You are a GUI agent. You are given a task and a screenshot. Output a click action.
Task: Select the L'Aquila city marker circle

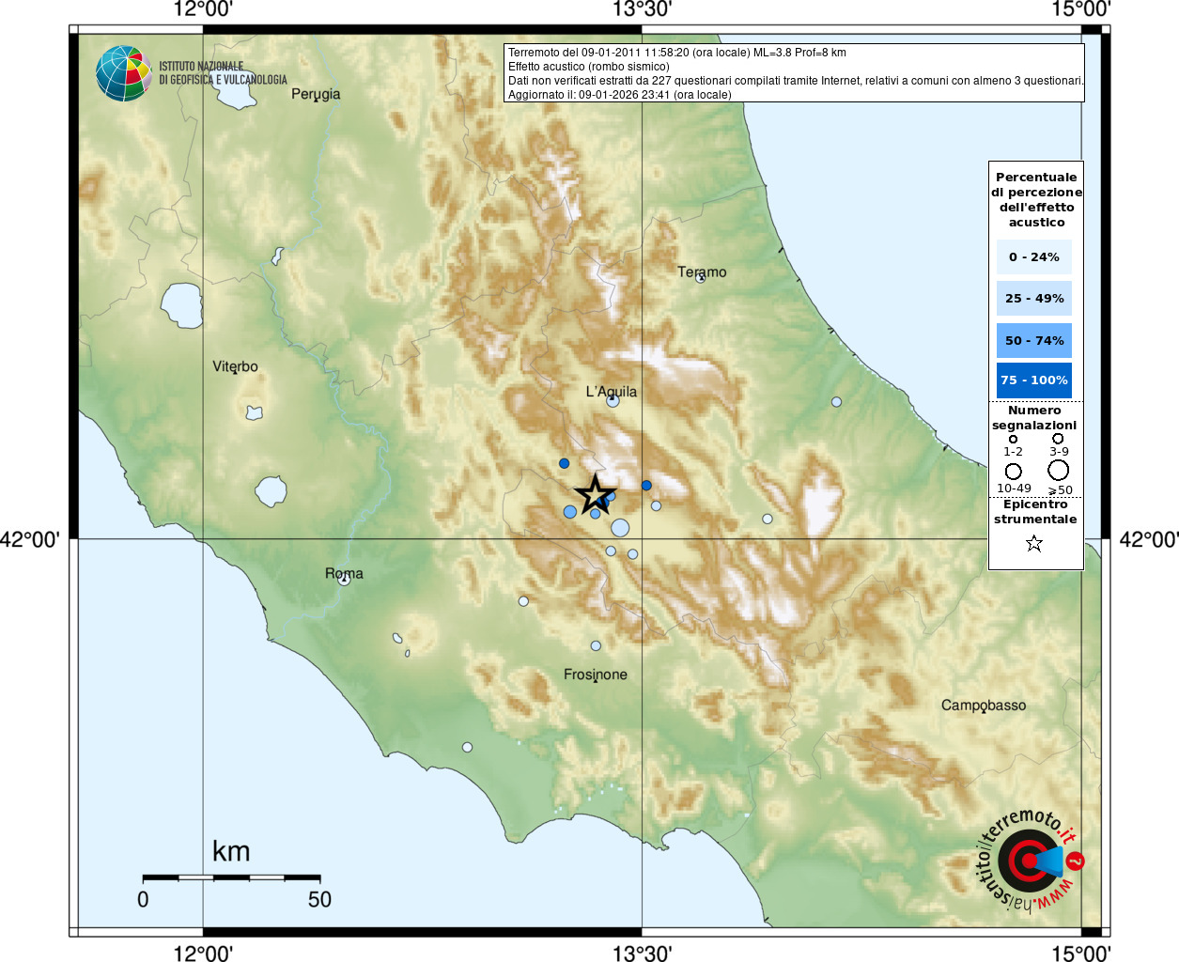(613, 401)
